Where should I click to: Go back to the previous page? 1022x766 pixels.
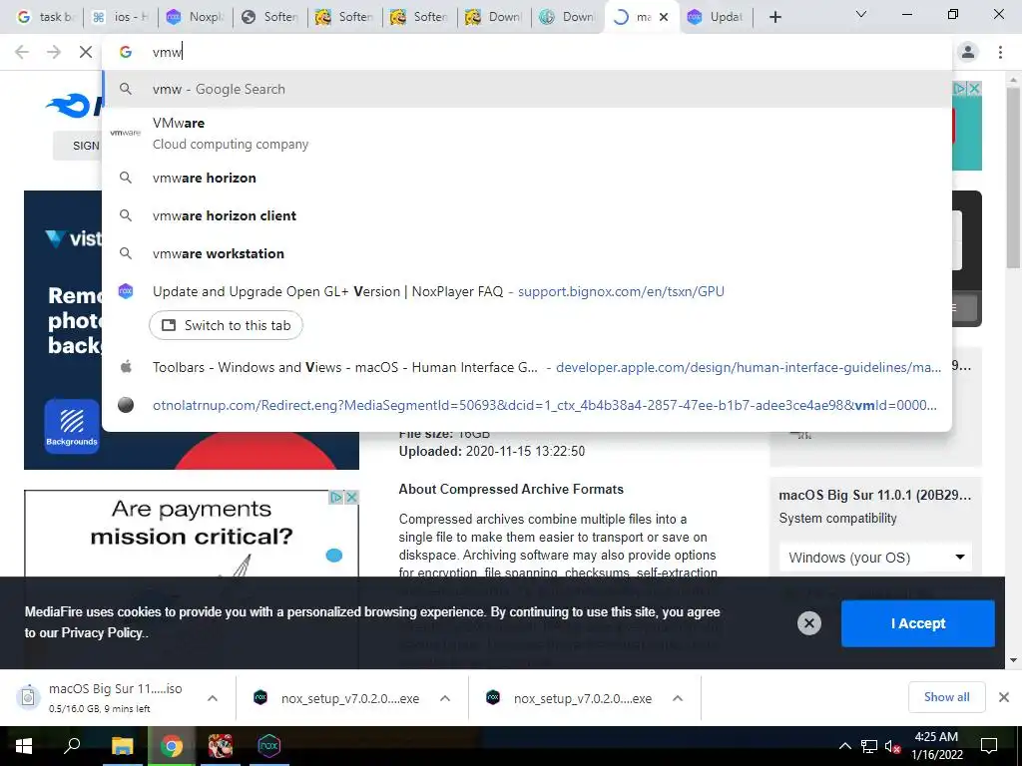22,52
